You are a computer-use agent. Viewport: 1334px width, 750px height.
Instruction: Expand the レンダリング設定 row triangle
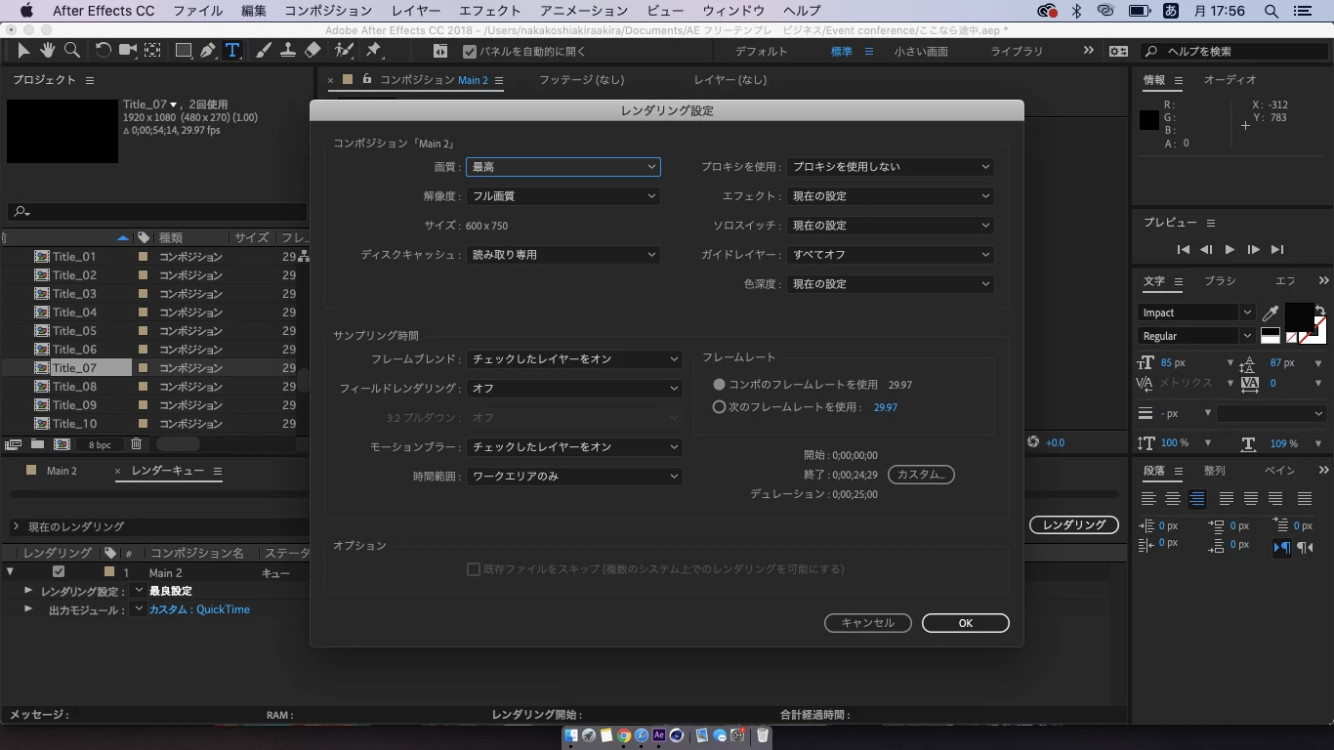tap(28, 591)
